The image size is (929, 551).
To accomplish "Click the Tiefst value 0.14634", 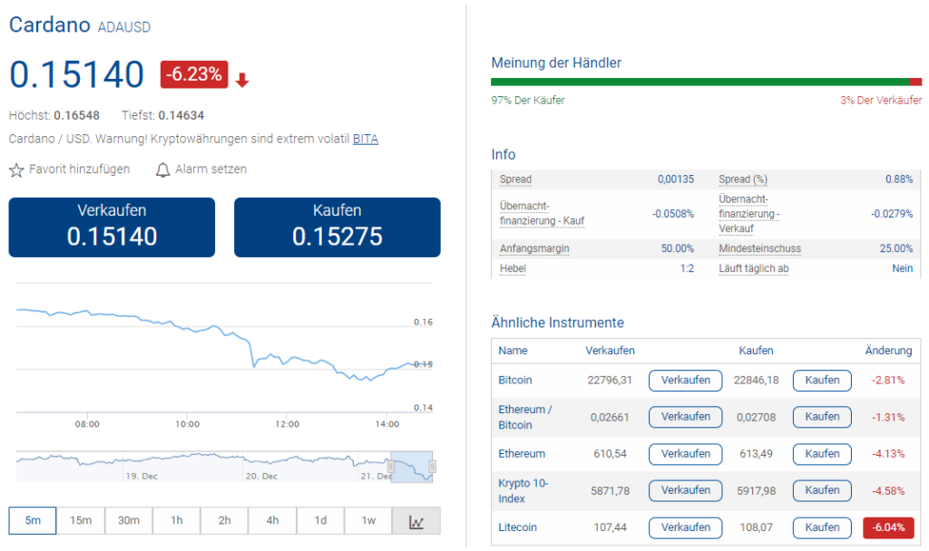I will tap(181, 115).
